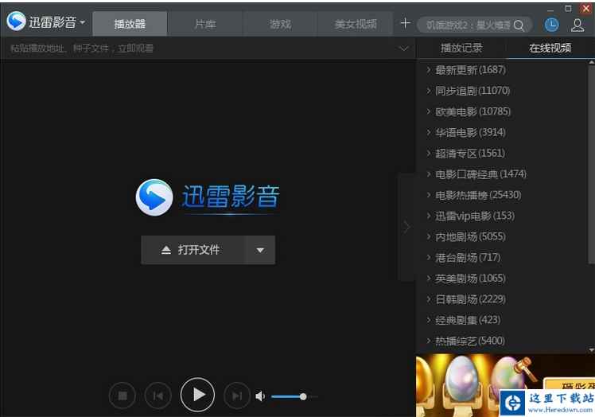Switch to the 片库 tab
595x417 pixels.
point(205,24)
